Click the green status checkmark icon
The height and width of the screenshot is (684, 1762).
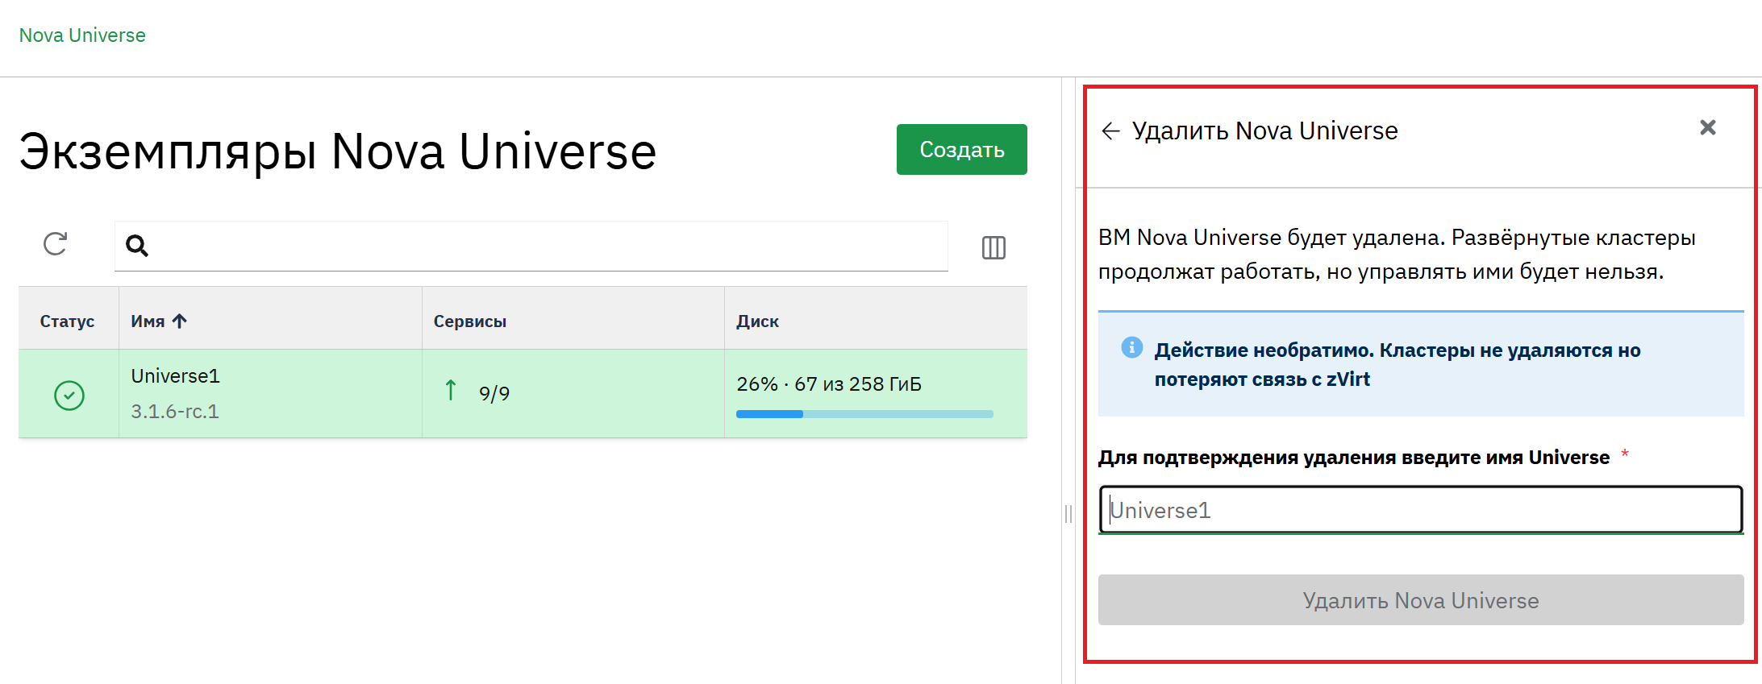point(69,395)
